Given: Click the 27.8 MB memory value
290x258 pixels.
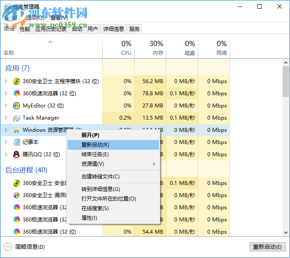Looking at the screenshot, I should click(x=153, y=106).
